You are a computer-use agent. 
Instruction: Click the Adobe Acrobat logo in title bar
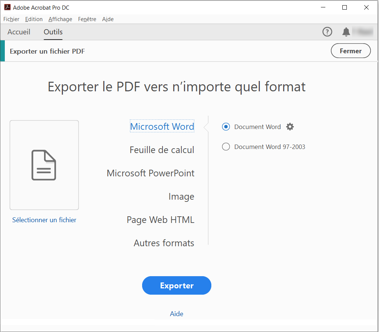click(7, 7)
